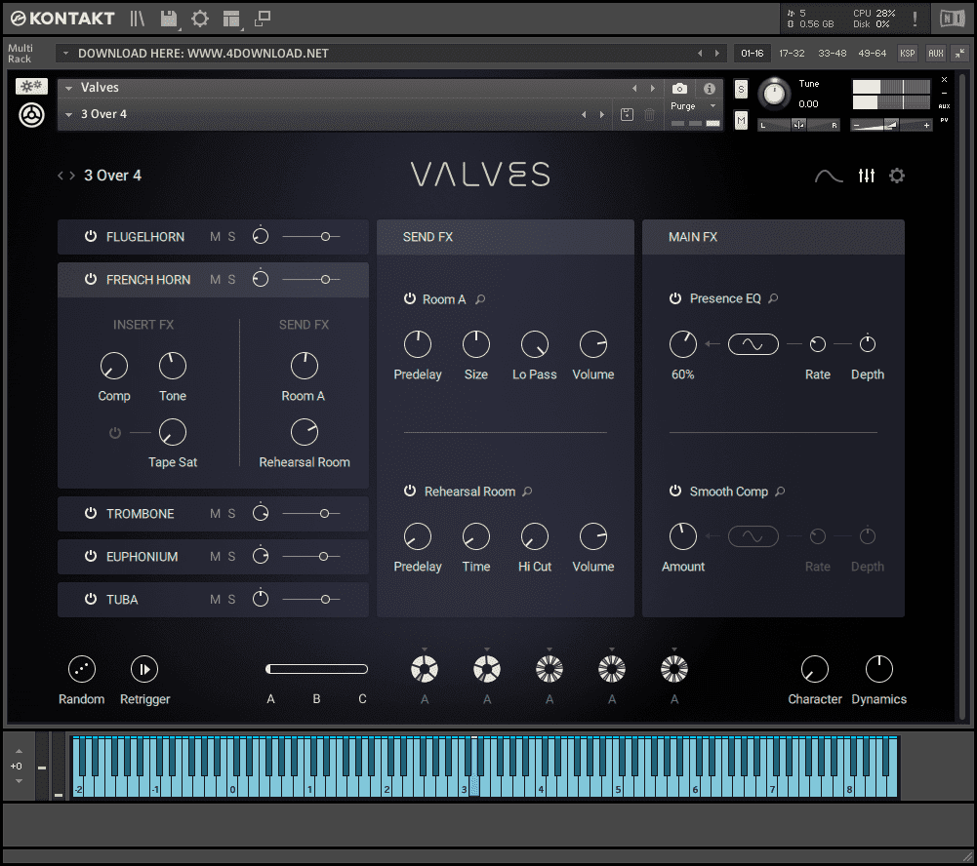Screen dimensions: 977x866
Task: Go to next multi rack arrow
Action: pyautogui.click(x=717, y=54)
